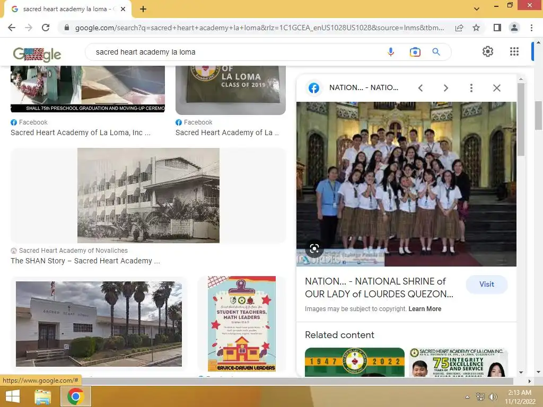Image resolution: width=543 pixels, height=407 pixels.
Task: Close the image preview panel
Action: coord(496,88)
